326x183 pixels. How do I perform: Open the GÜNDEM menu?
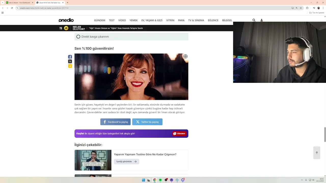(100, 20)
